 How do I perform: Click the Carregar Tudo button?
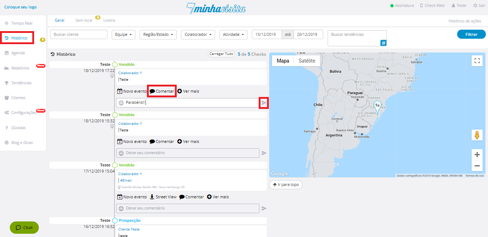pyautogui.click(x=221, y=54)
